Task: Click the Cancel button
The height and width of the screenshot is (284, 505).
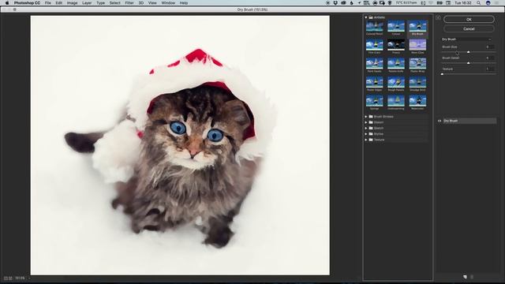Action: [x=469, y=28]
